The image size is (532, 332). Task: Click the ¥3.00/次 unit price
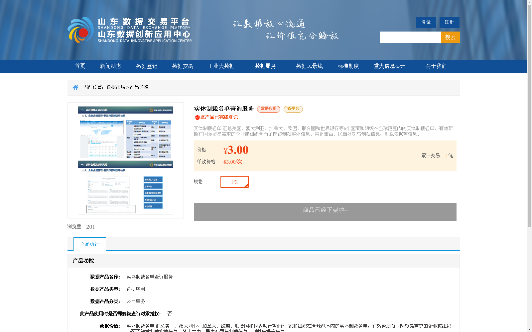233,162
